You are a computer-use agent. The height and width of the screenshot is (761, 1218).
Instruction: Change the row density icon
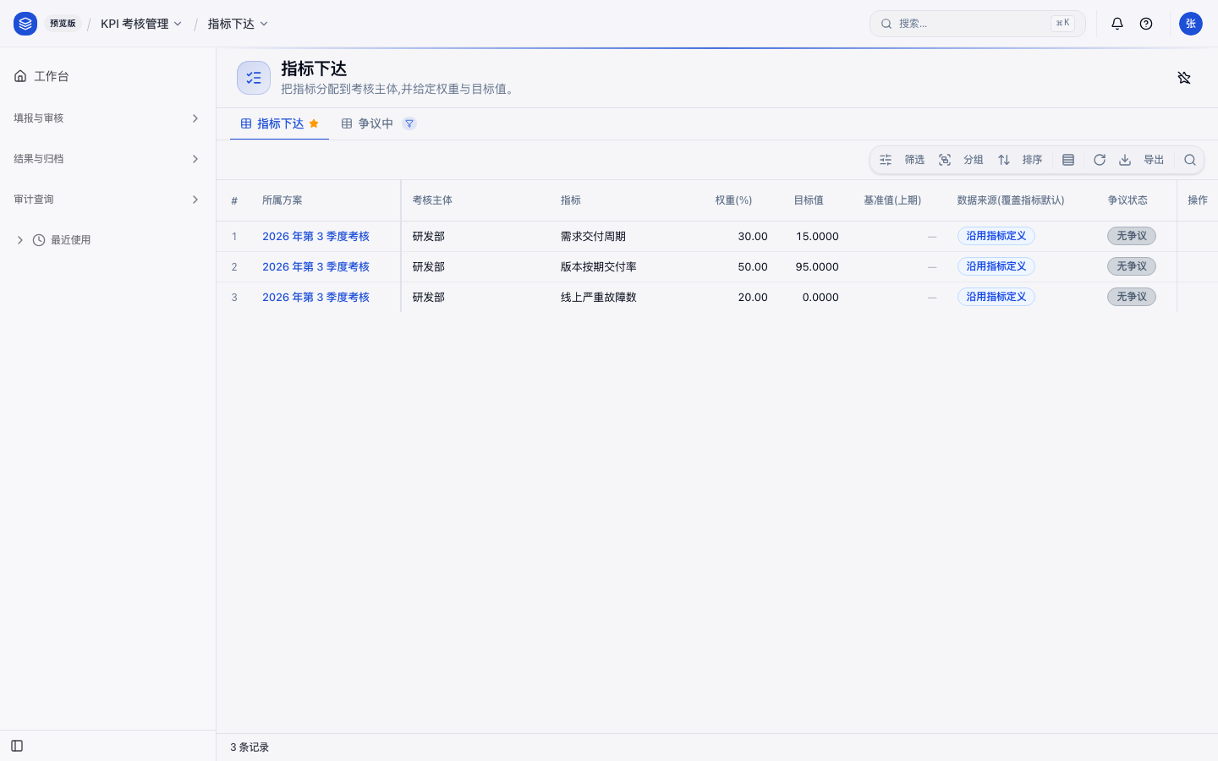pyautogui.click(x=1068, y=160)
